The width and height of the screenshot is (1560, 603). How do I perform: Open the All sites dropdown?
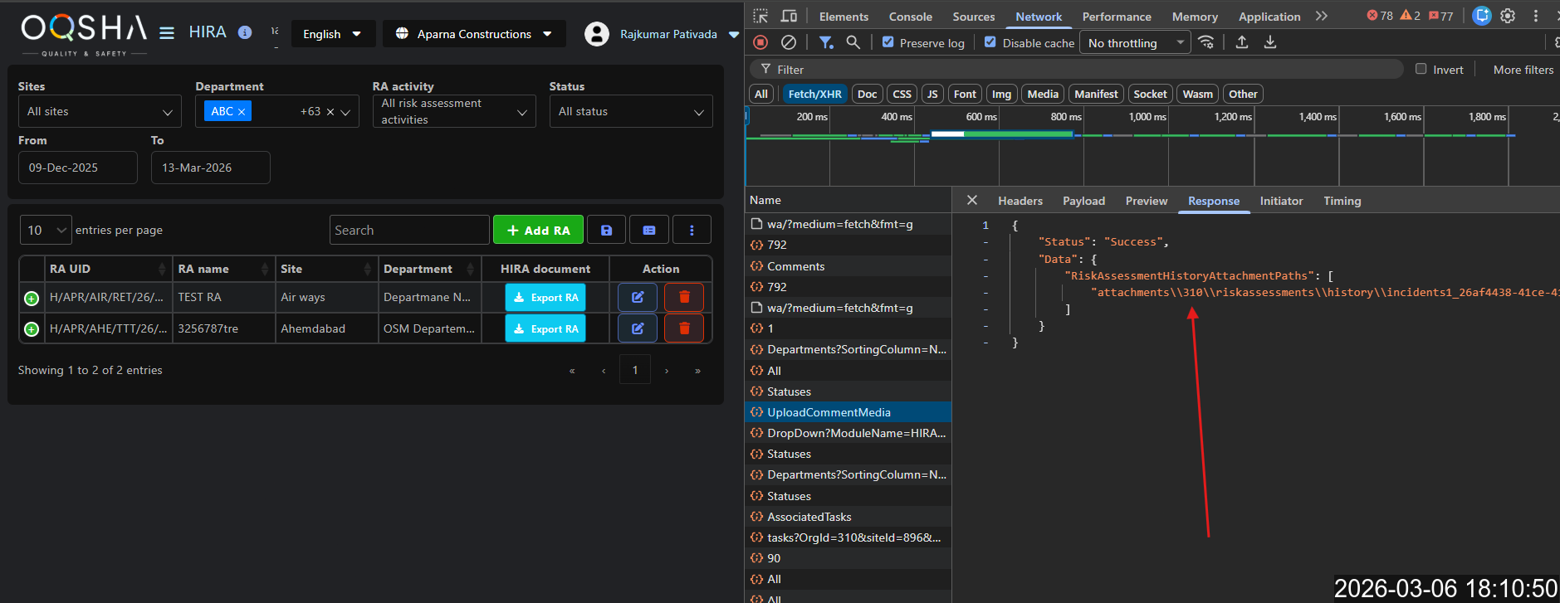coord(100,112)
